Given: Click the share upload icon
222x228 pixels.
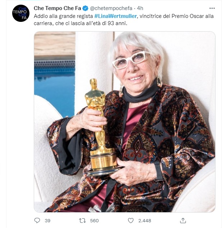Looking at the screenshot, I should tap(183, 220).
